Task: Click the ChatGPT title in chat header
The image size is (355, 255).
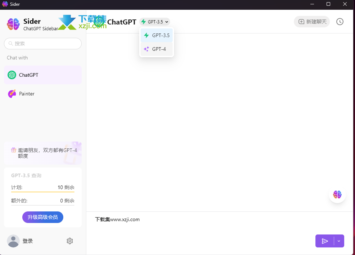Action: (x=122, y=22)
